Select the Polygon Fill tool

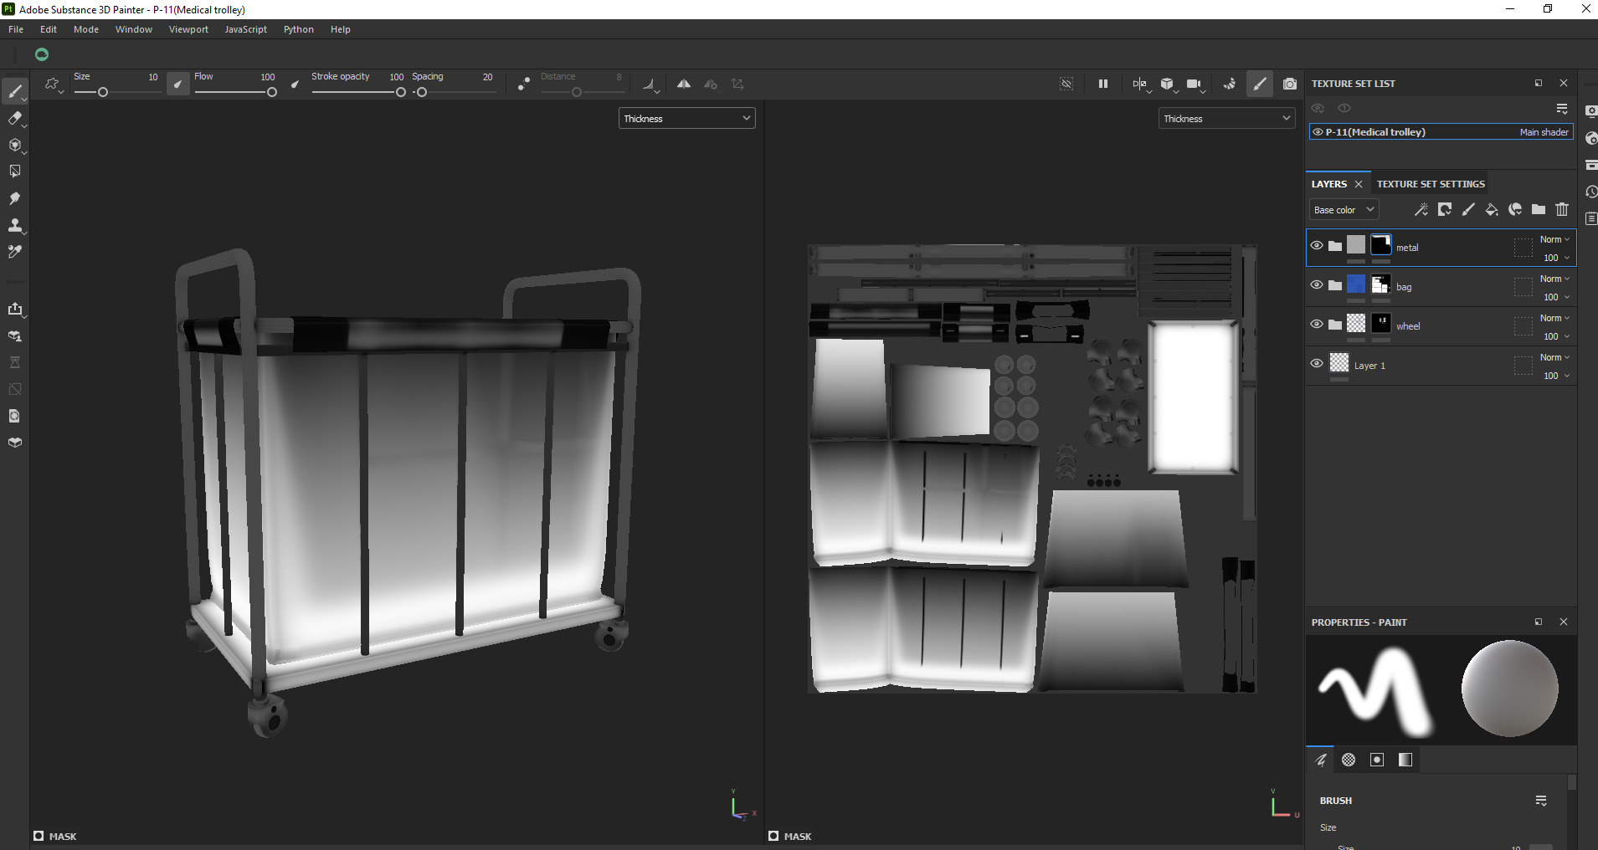[x=15, y=172]
